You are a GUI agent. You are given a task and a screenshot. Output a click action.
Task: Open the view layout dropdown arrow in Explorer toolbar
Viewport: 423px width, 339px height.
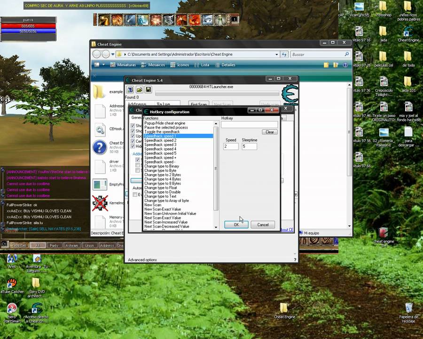tap(103, 65)
